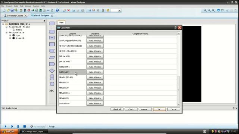Select the Subroutine Call block tool
This screenshot has width=239, height=134.
[x=52, y=44]
